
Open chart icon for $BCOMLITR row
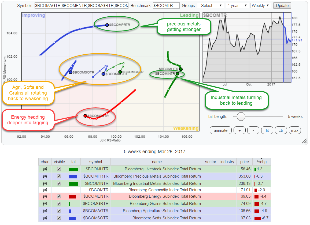pyautogui.click(x=45, y=169)
